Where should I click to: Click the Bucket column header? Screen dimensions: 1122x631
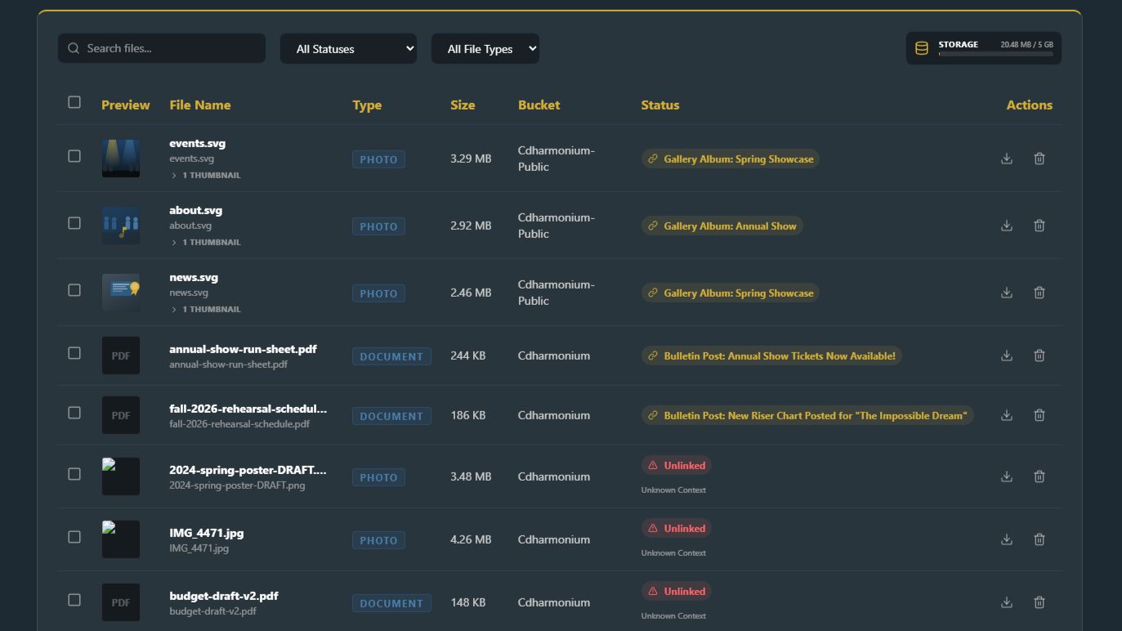click(539, 105)
